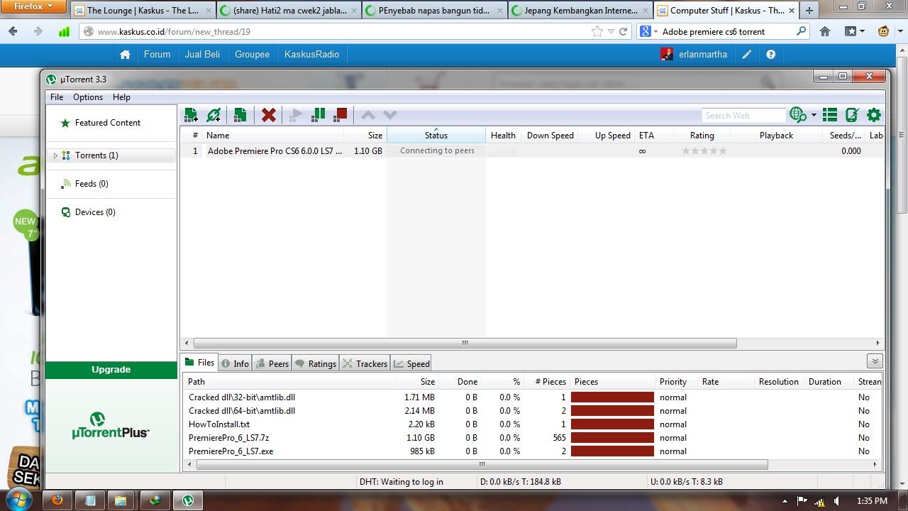Viewport: 908px width, 511px height.
Task: Select the PremierePro_6_LS7.7z file row
Action: (532, 438)
